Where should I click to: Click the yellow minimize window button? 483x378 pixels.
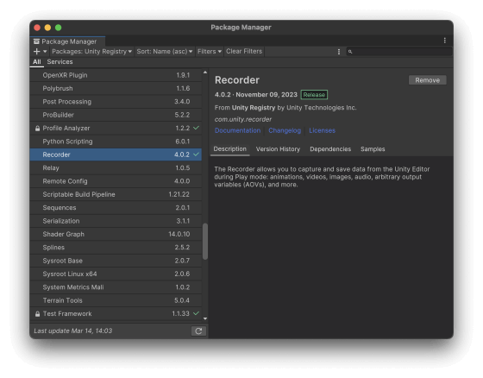[47, 28]
